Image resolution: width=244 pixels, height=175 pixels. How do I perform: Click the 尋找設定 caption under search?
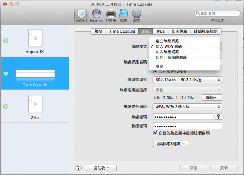click(217, 21)
